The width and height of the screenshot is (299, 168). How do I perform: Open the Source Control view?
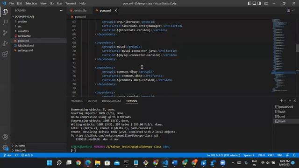(5, 33)
